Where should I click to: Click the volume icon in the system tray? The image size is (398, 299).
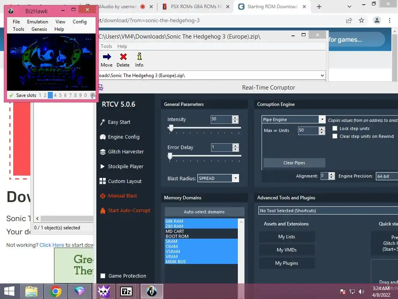361,291
